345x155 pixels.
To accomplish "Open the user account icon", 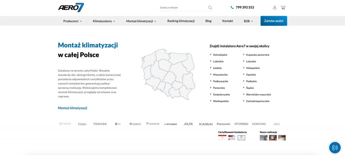I will (x=275, y=7).
